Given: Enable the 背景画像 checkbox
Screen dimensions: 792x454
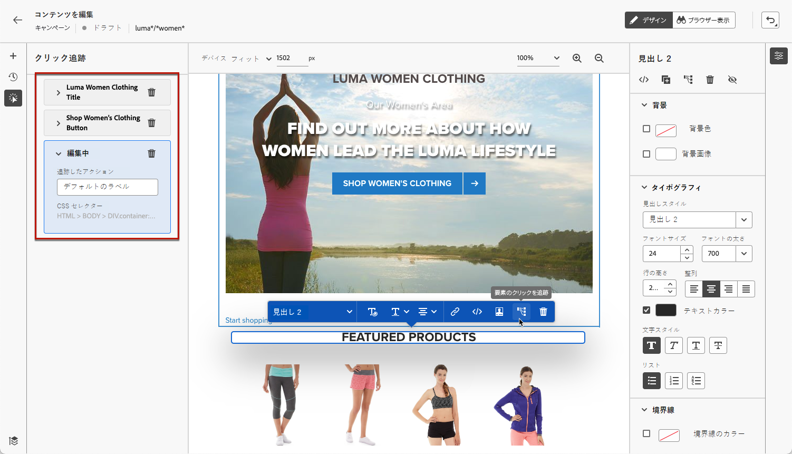Looking at the screenshot, I should [x=646, y=154].
